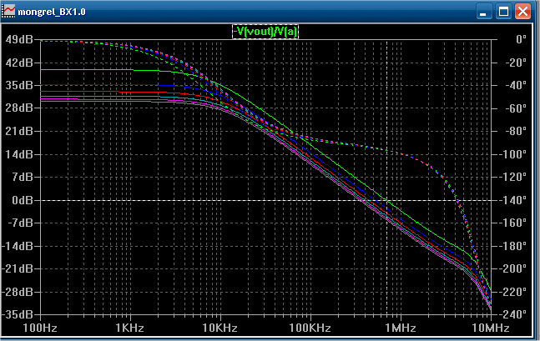Click the waveform icon in title bar
Viewport: 540px width, 341px height.
coord(8,12)
